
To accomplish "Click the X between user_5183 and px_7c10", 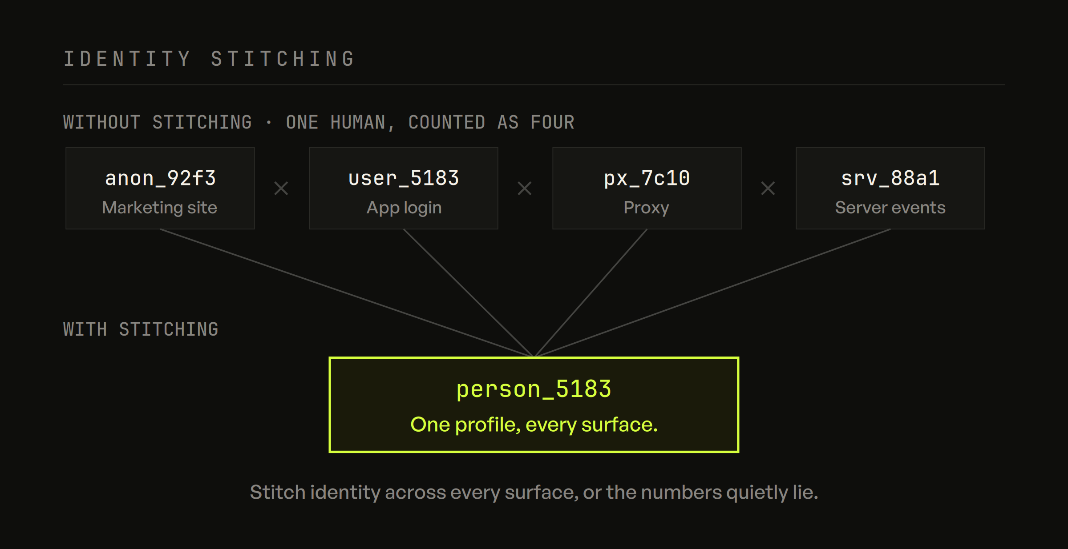I will point(525,188).
